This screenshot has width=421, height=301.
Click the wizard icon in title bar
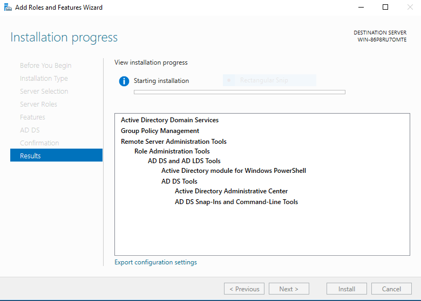tap(7, 8)
